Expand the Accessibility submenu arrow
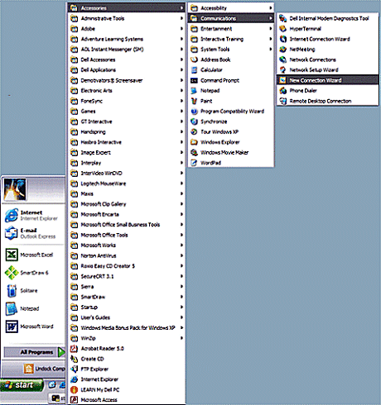 pos(271,8)
